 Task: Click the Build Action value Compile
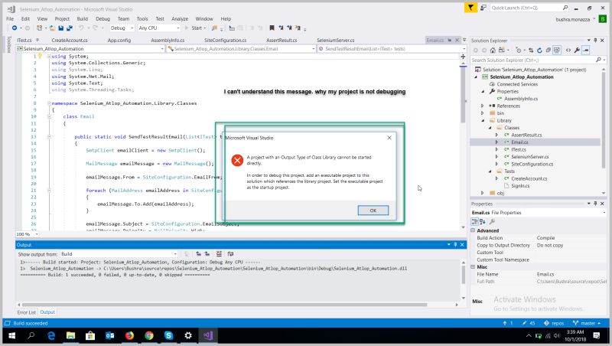(x=545, y=238)
